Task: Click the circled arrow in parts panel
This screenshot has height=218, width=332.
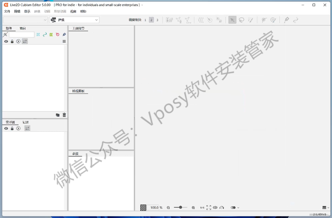Action: 18,41
